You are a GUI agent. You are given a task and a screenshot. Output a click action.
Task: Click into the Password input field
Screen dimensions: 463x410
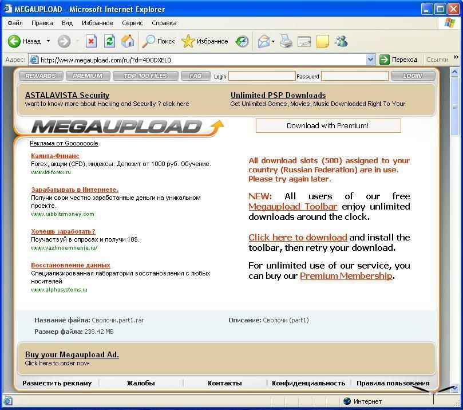coord(354,76)
